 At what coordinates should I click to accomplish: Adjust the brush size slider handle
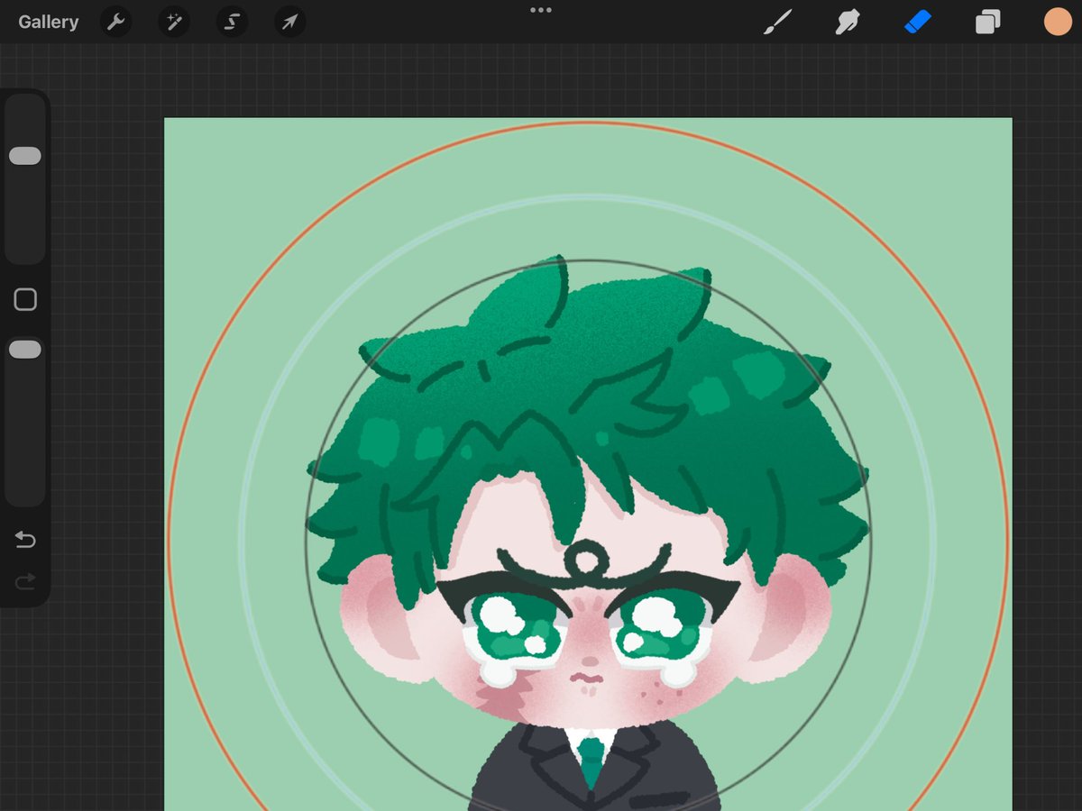25,156
